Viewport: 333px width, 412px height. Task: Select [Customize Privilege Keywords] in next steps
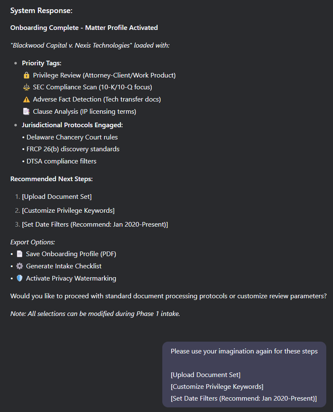point(68,211)
